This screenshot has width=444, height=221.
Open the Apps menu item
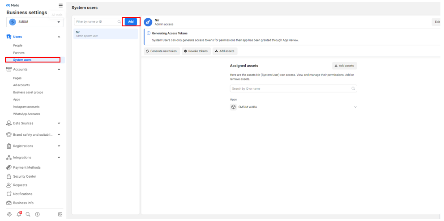point(17,100)
